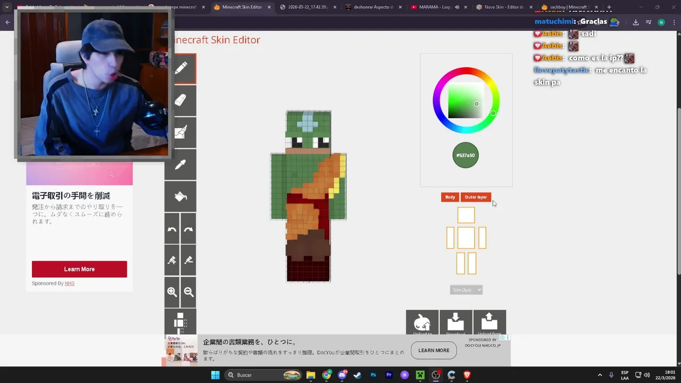Select the color picker eyedropper tool
Viewport: 681px width, 383px height.
pos(180,164)
